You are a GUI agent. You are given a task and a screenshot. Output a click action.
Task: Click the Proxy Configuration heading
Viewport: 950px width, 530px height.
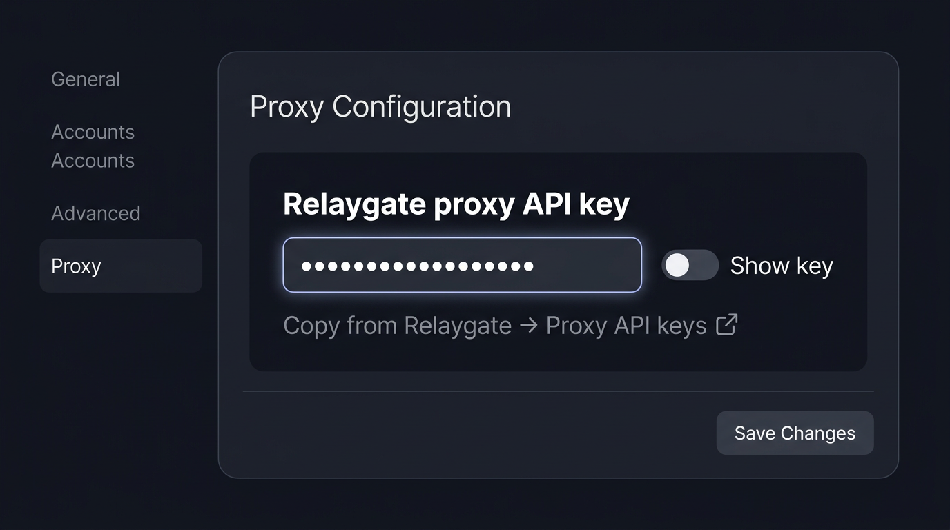tap(380, 106)
